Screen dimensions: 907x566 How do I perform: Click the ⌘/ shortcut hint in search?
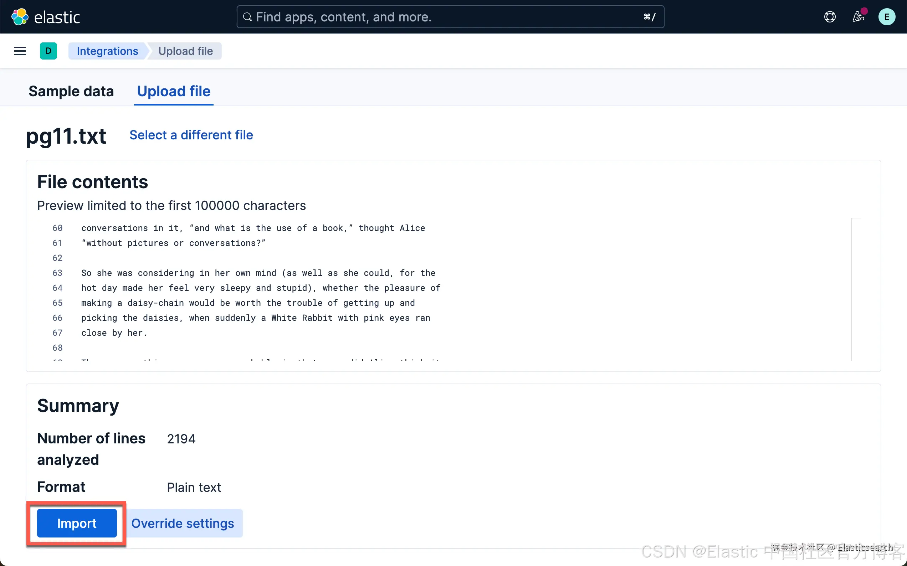(x=649, y=17)
